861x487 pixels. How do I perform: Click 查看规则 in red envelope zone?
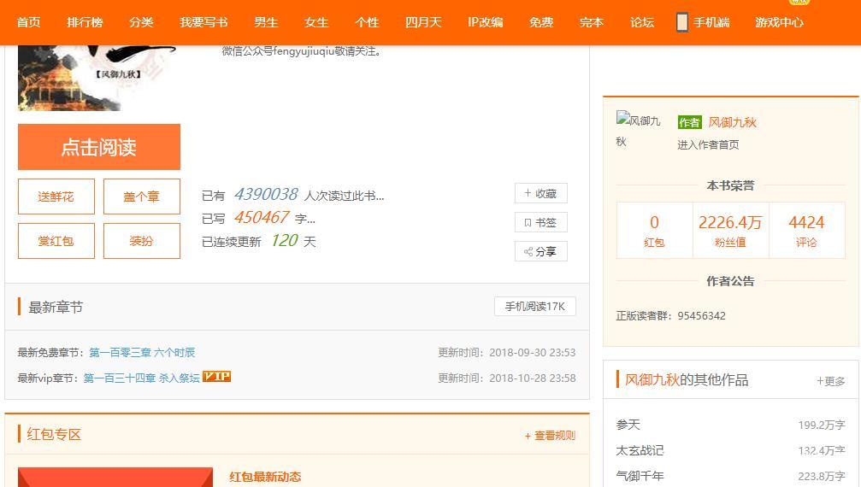(550, 436)
